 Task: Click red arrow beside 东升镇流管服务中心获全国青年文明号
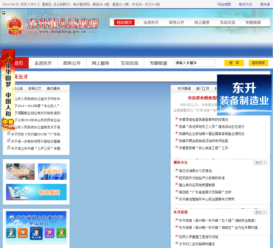[x=177, y=198]
